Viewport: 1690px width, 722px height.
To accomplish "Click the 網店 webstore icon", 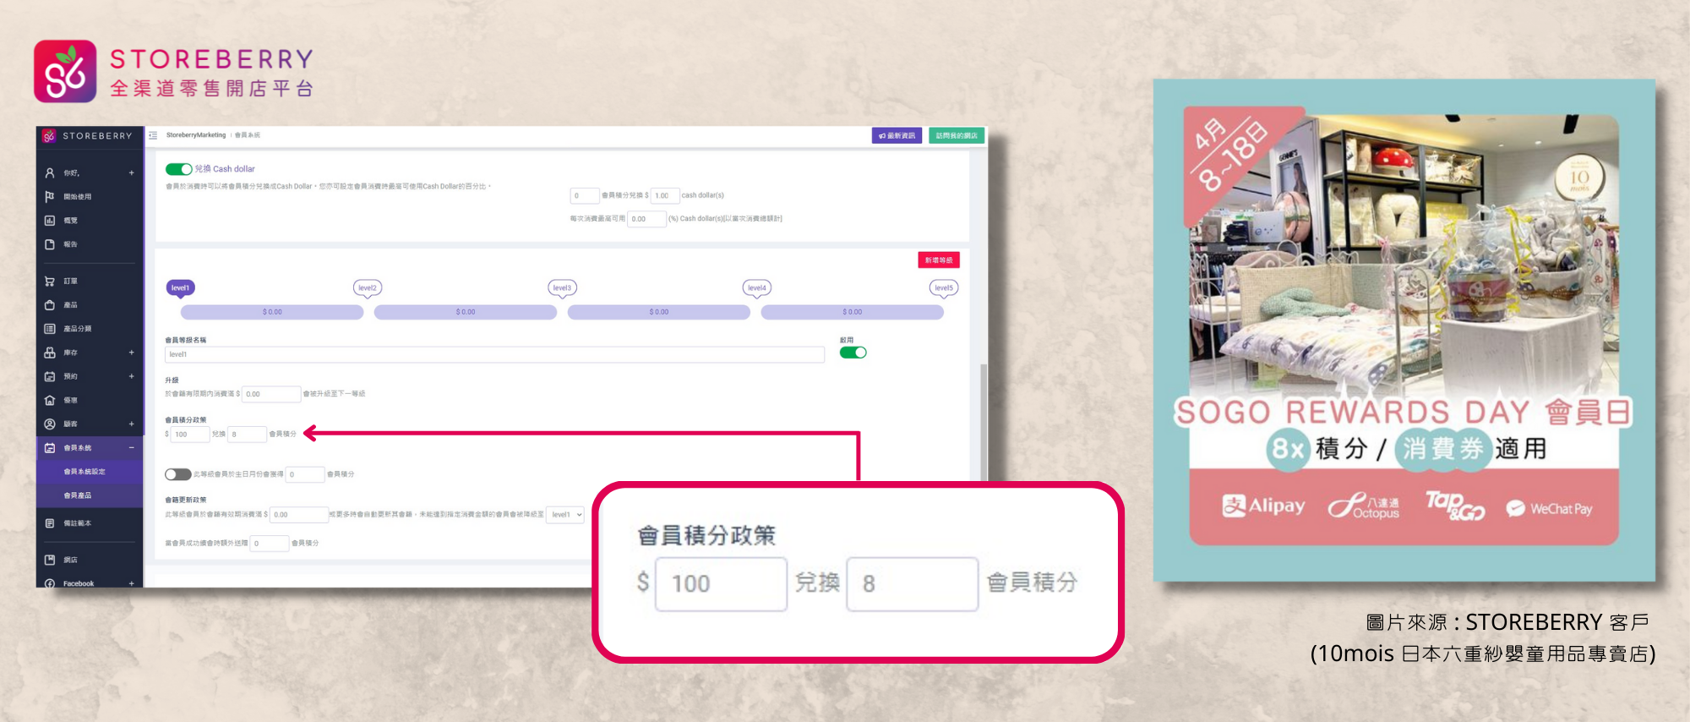I will [x=50, y=560].
